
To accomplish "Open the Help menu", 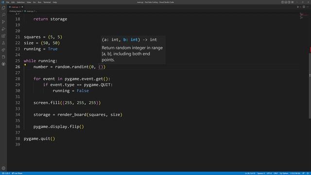I will pyautogui.click(x=55, y=2).
